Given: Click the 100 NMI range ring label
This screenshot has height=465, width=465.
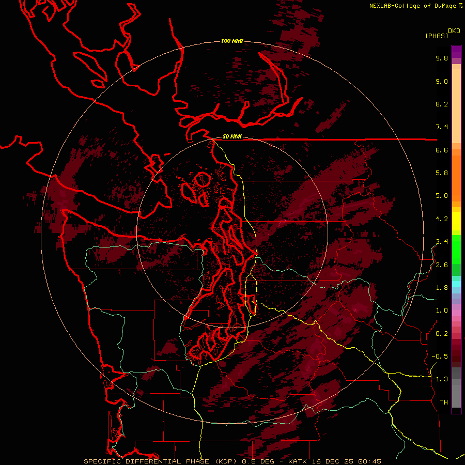Looking at the screenshot, I should point(232,41).
